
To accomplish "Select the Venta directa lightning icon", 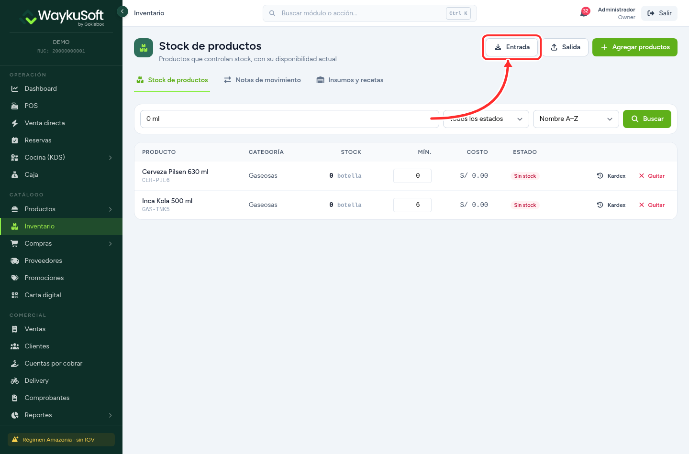I will (x=15, y=123).
